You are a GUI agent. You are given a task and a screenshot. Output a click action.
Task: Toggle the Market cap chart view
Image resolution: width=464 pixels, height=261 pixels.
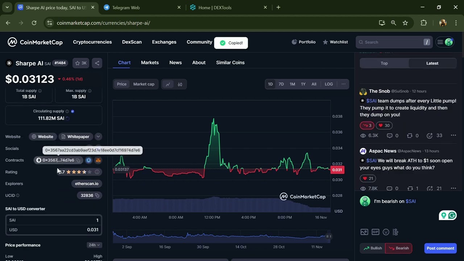coord(144,84)
